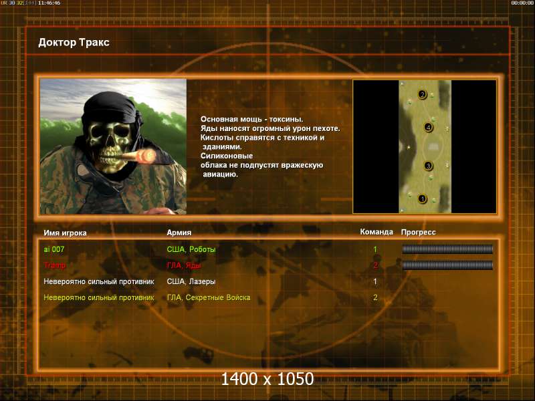Click the 00:00:00 timer readout
This screenshot has height=401, width=535.
pyautogui.click(x=522, y=3)
